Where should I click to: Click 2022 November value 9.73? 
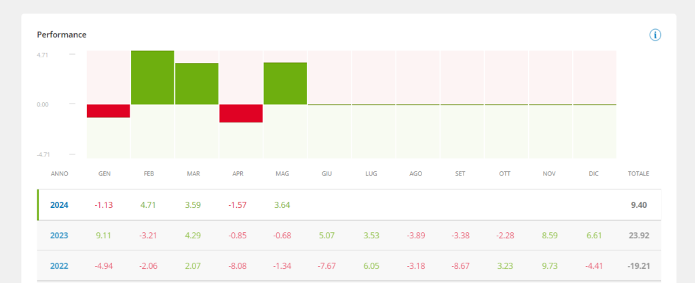550,266
